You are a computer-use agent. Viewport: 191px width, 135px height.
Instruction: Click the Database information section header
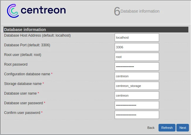coord(96,30)
